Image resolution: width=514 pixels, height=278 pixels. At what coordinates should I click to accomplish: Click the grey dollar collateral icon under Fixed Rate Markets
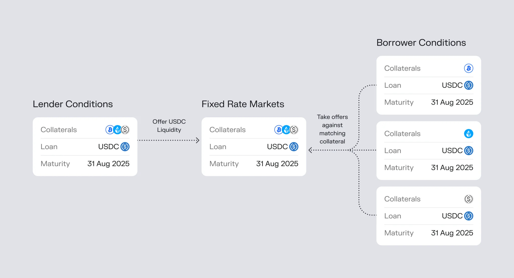294,130
